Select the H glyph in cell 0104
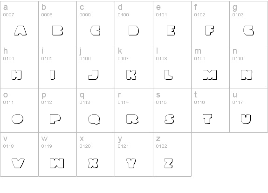The width and height of the screenshot is (268, 193). [x=17, y=75]
